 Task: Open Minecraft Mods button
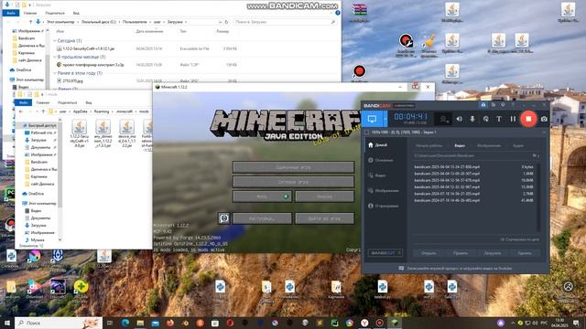pyautogui.click(x=263, y=196)
